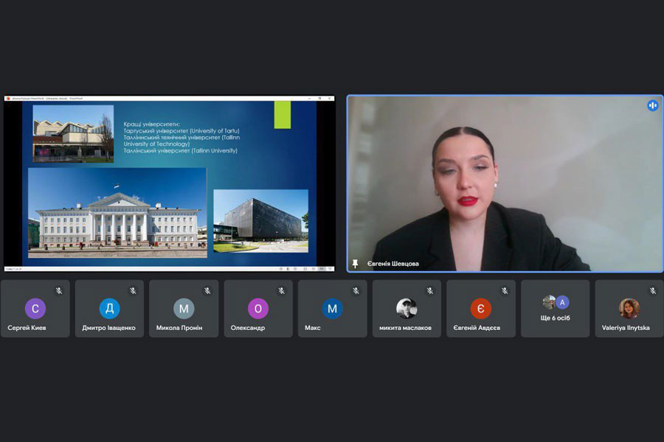Screen dimensions: 664x442
Task: Click the muted mic icon on микита маслаков tile
Action: click(x=430, y=290)
